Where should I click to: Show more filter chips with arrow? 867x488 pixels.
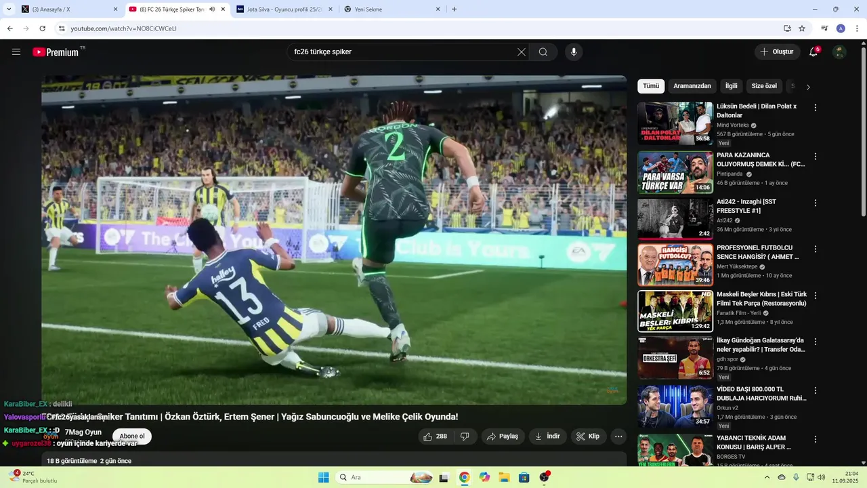(808, 87)
